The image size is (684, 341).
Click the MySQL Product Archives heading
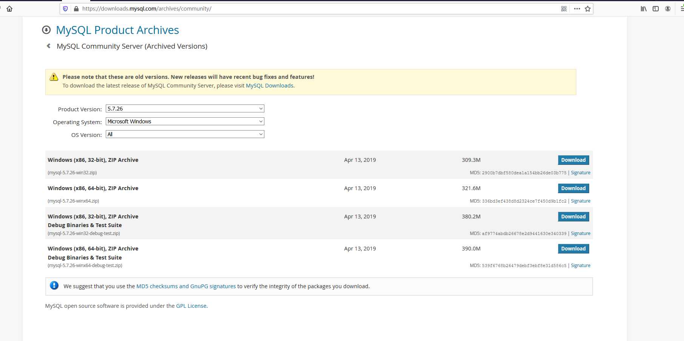[x=117, y=30]
